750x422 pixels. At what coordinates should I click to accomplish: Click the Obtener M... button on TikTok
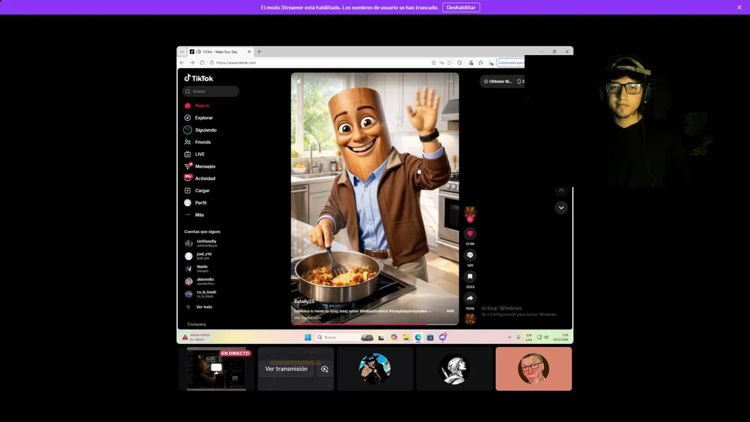pyautogui.click(x=498, y=81)
